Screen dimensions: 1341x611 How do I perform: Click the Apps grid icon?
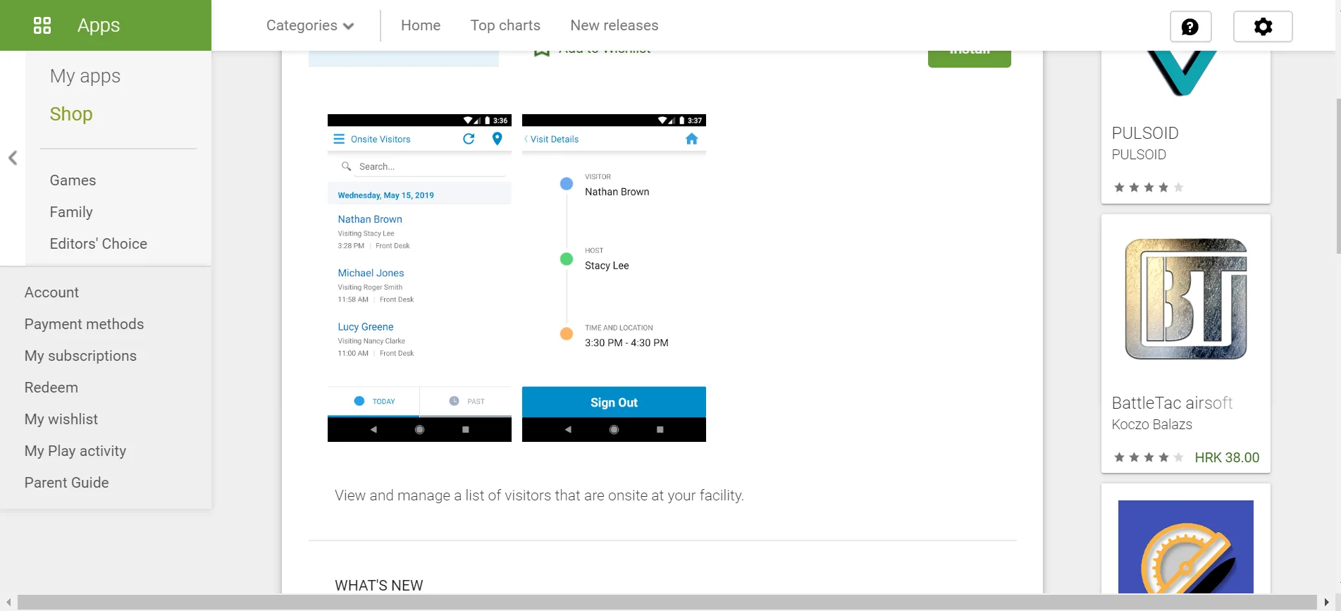point(42,25)
